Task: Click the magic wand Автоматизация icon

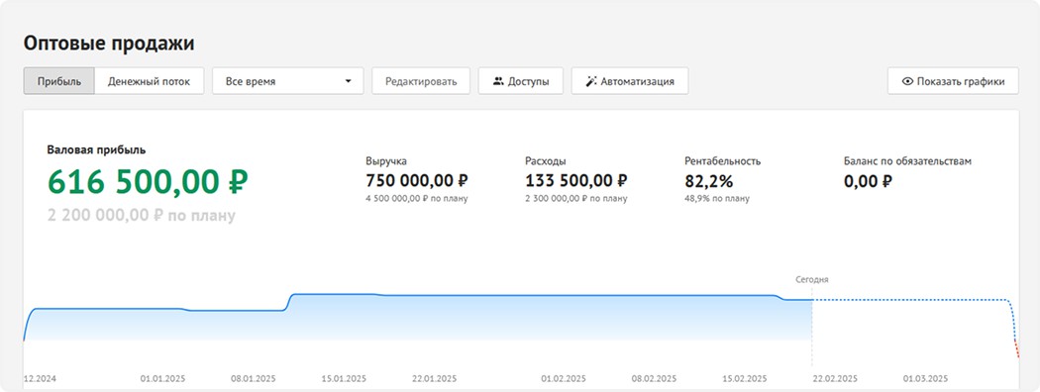Action: [591, 81]
